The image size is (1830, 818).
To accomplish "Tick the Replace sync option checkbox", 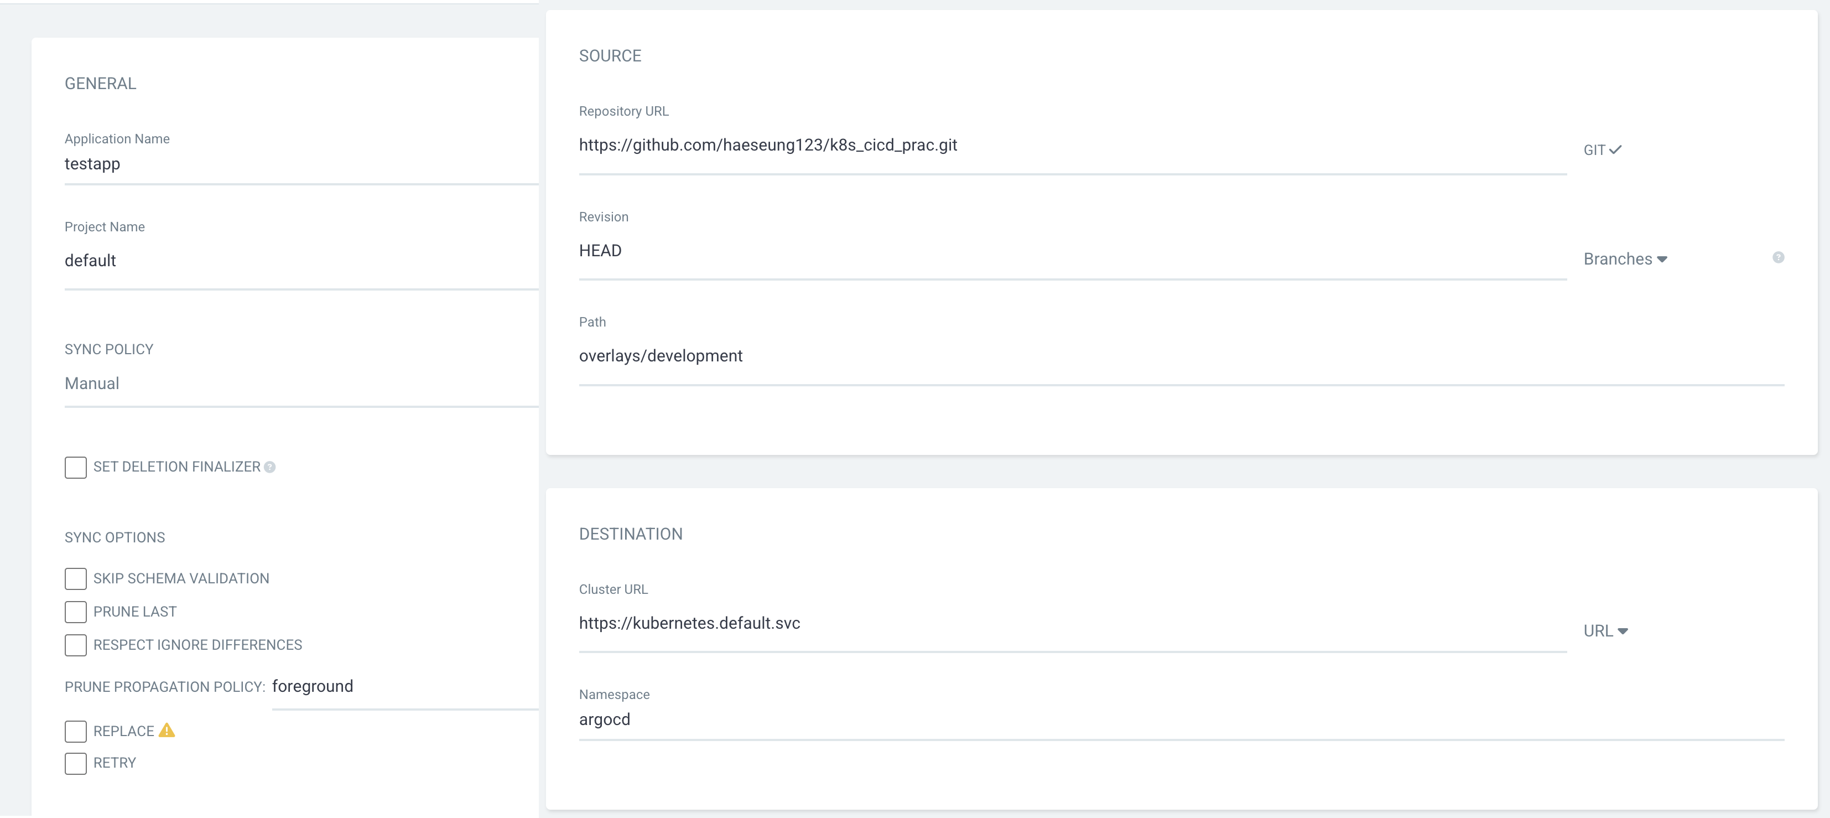I will (75, 731).
